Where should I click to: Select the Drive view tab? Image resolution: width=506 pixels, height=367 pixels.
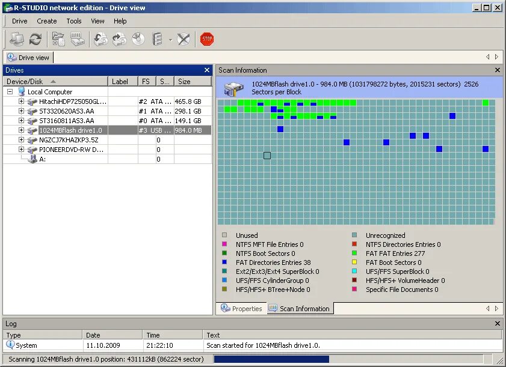(x=28, y=57)
